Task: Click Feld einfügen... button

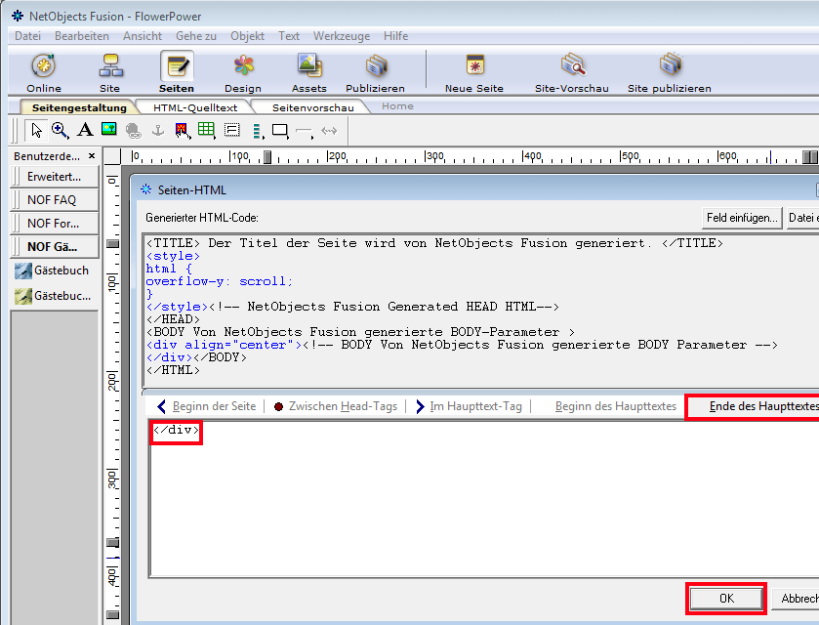Action: click(742, 218)
